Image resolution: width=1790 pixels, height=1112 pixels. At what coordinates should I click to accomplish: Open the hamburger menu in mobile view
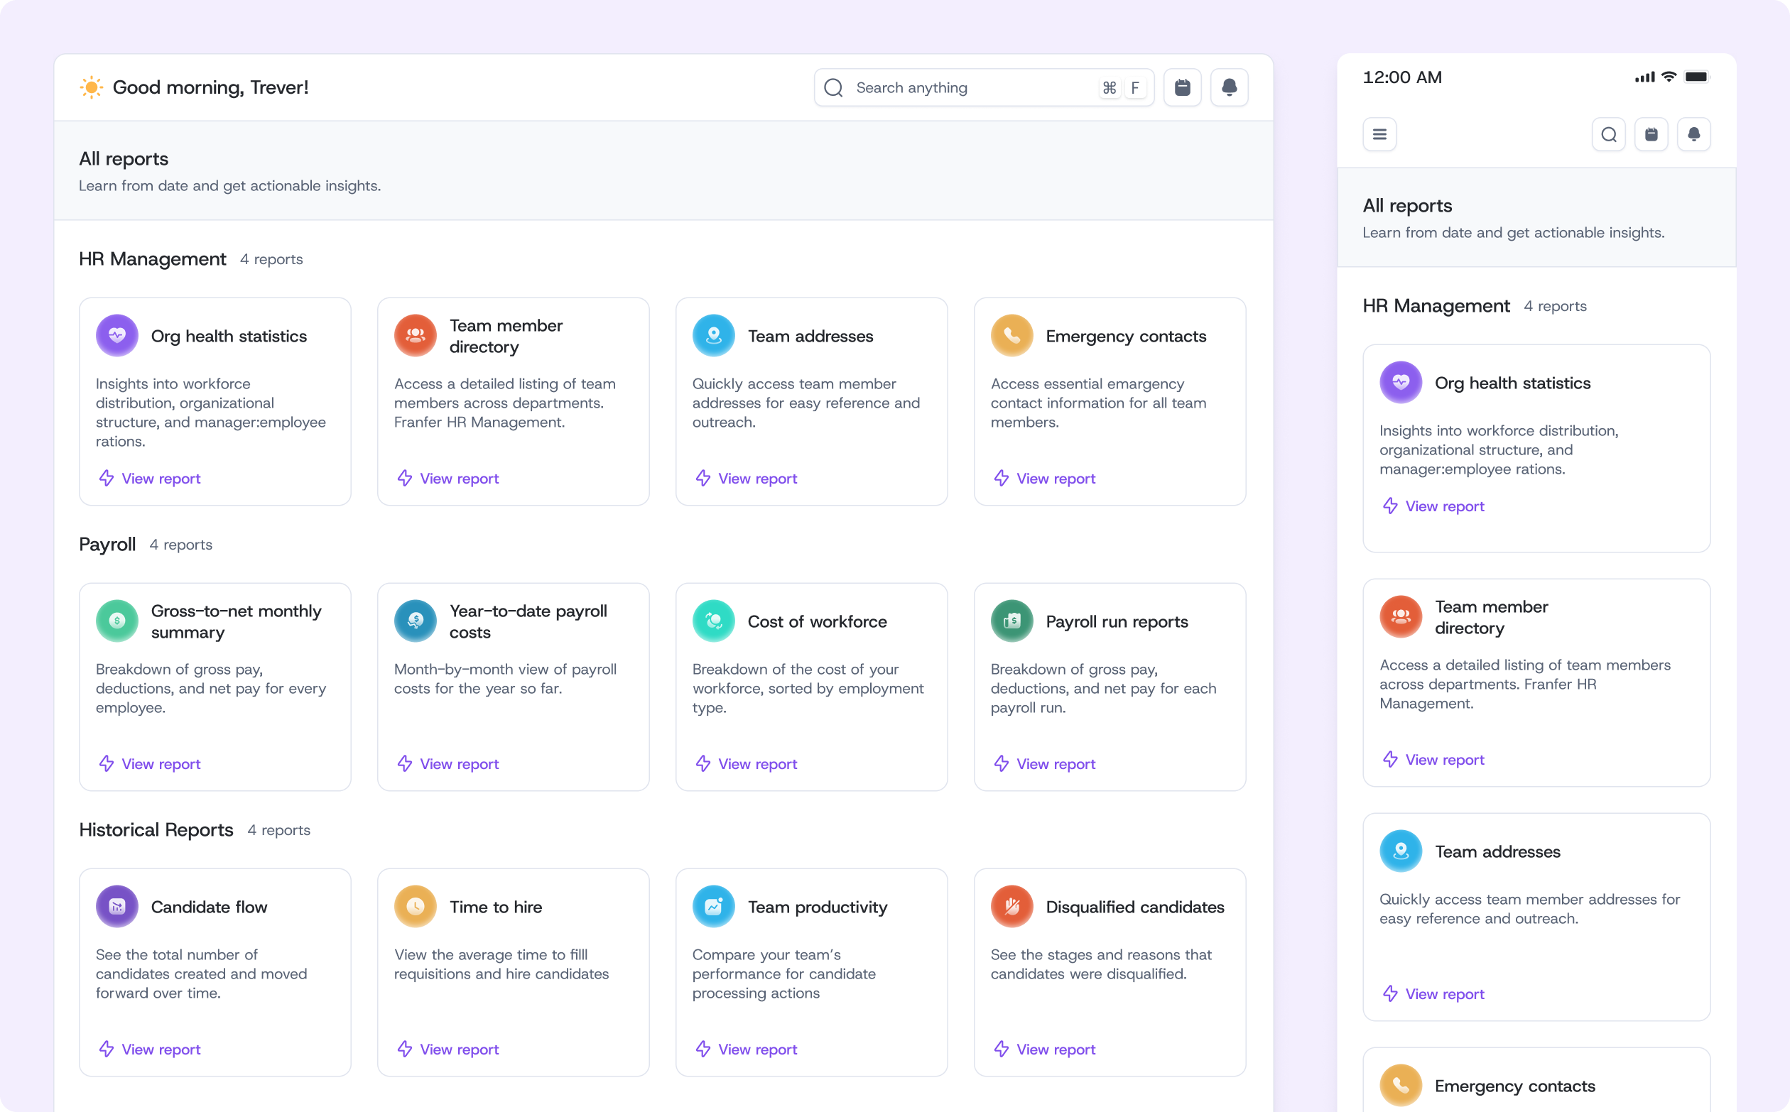coord(1379,135)
